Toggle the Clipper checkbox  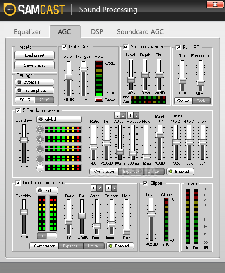[x=146, y=183]
